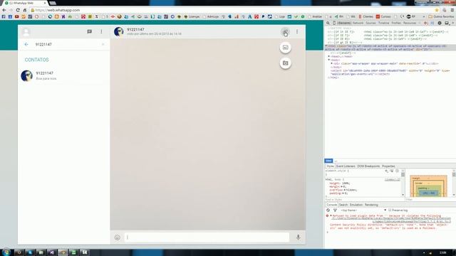Open the Clientes bookmark
Screen dimensions: 456x256
coord(366,16)
